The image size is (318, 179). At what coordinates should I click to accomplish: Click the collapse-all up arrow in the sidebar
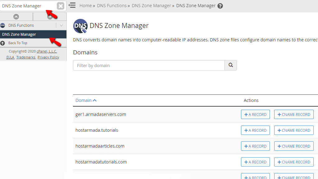[x=16, y=17]
